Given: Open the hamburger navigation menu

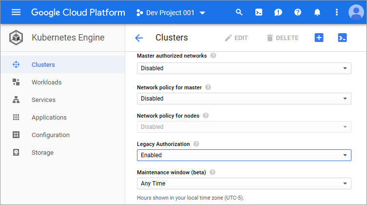Looking at the screenshot, I should pos(16,12).
